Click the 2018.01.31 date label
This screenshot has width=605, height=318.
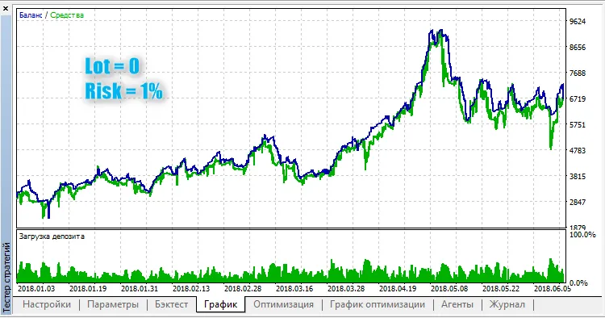click(140, 289)
